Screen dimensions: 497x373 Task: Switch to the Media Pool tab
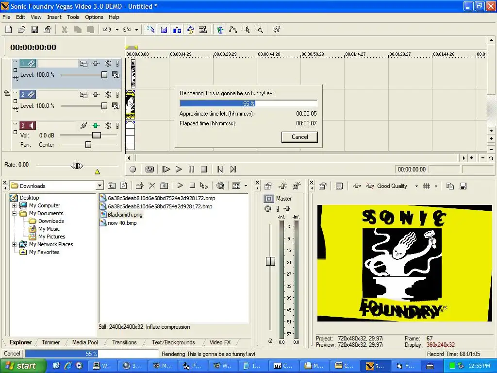[85, 342]
